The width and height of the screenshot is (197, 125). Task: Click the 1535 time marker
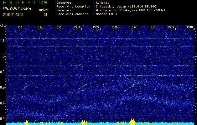click(x=96, y=27)
